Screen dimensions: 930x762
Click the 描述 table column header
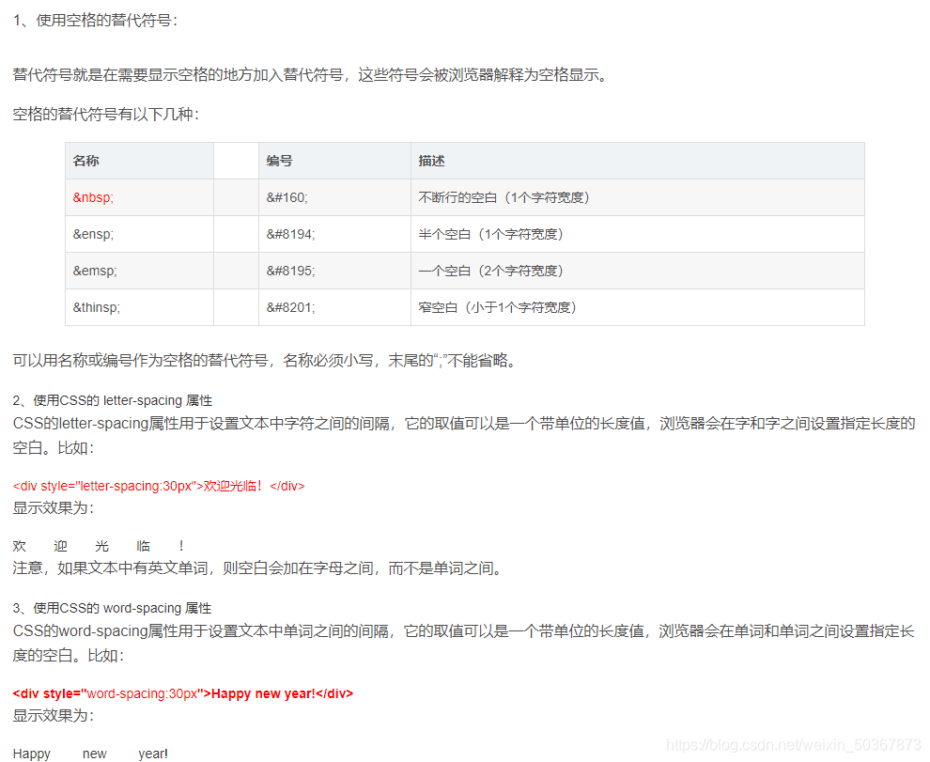tap(432, 161)
